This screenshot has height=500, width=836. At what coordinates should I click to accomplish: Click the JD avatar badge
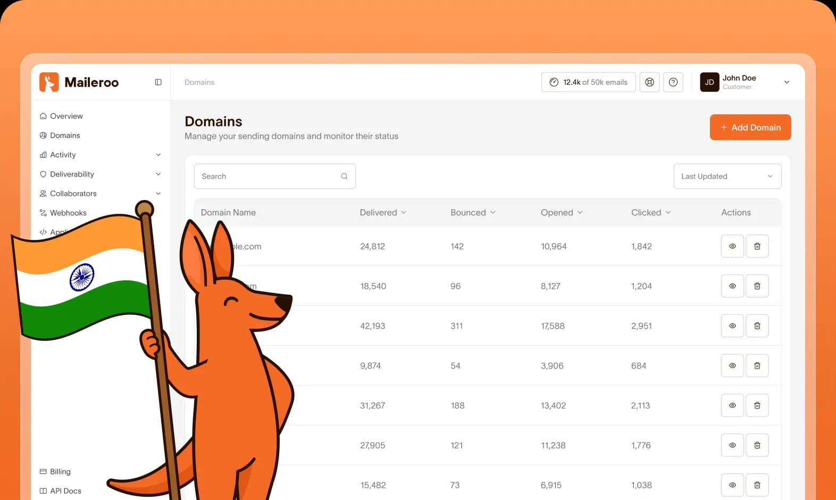click(709, 82)
